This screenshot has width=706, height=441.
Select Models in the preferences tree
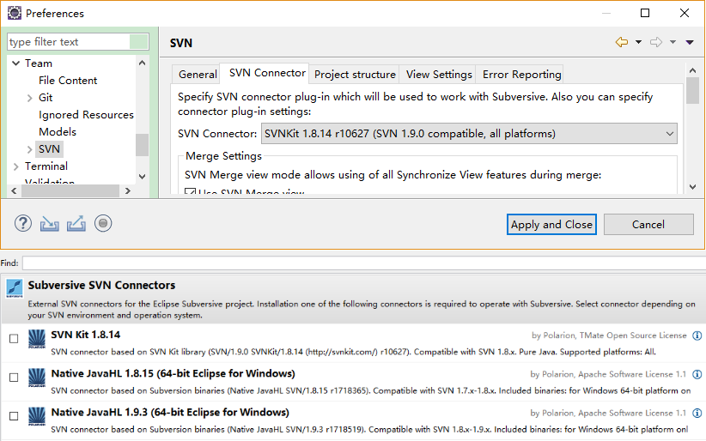tap(58, 132)
